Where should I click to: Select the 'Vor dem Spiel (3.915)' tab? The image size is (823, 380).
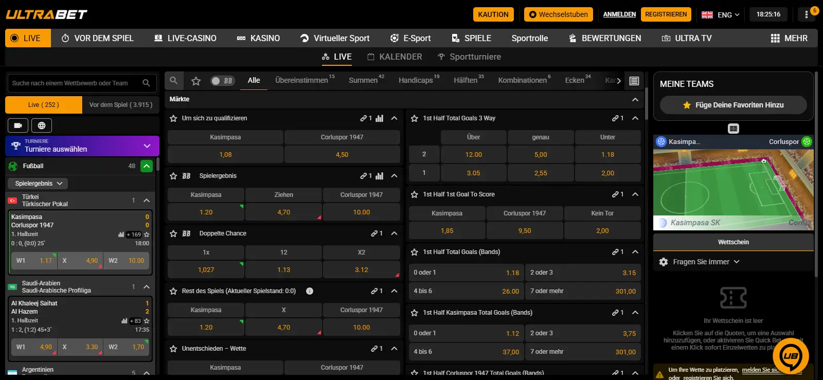coord(121,105)
